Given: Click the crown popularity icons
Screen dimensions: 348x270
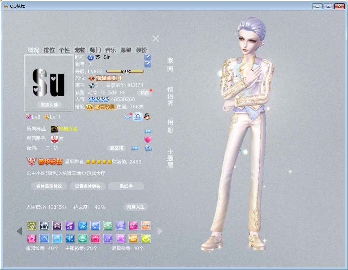Looking at the screenshot, I should point(98,99).
